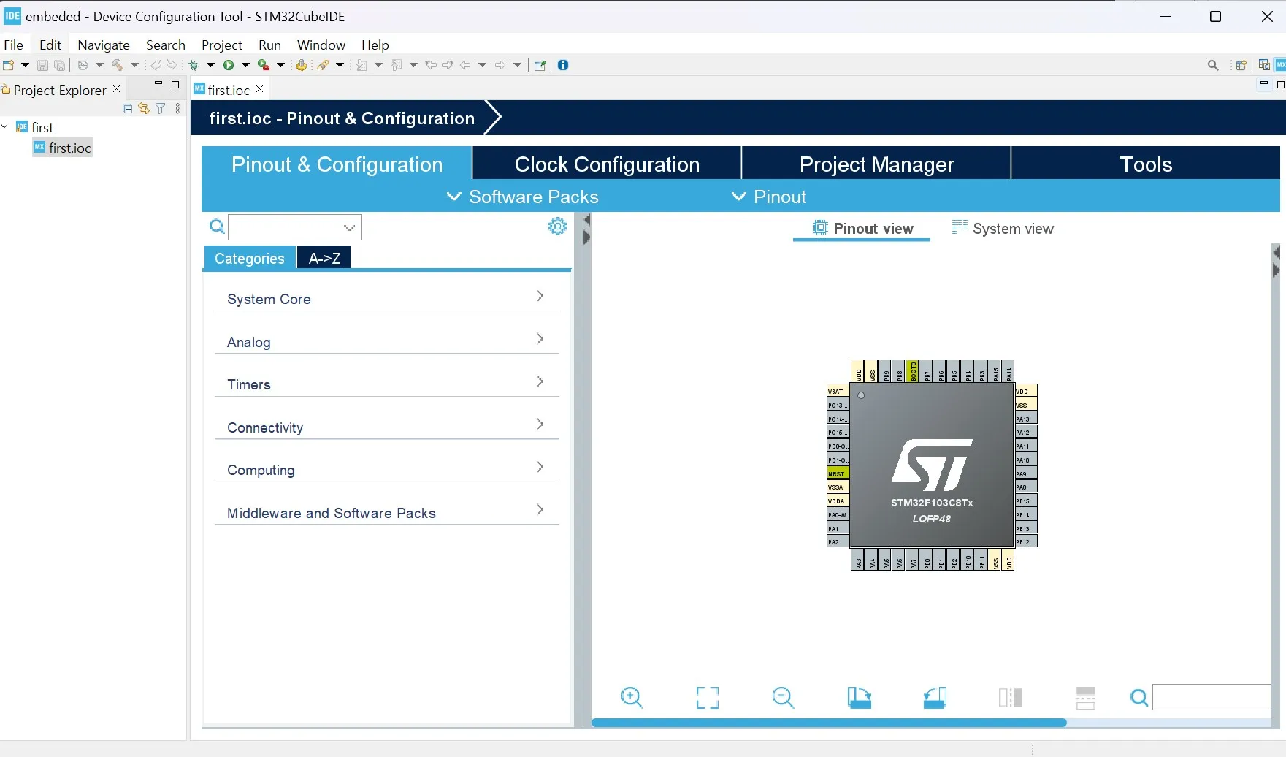
Task: Click the first.ioc breadcrumb title
Action: [342, 118]
